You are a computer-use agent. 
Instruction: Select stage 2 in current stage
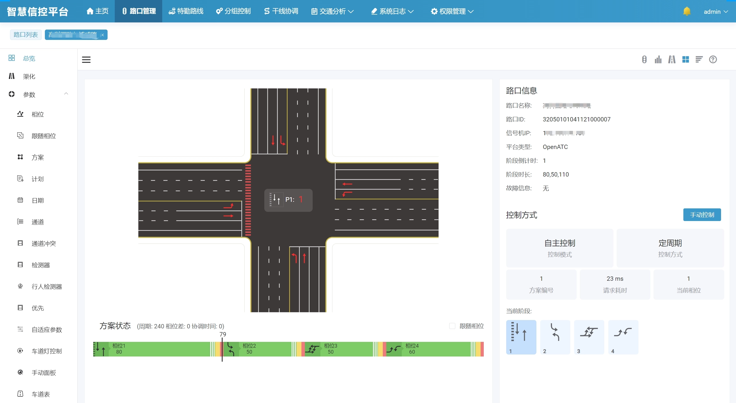coord(555,337)
